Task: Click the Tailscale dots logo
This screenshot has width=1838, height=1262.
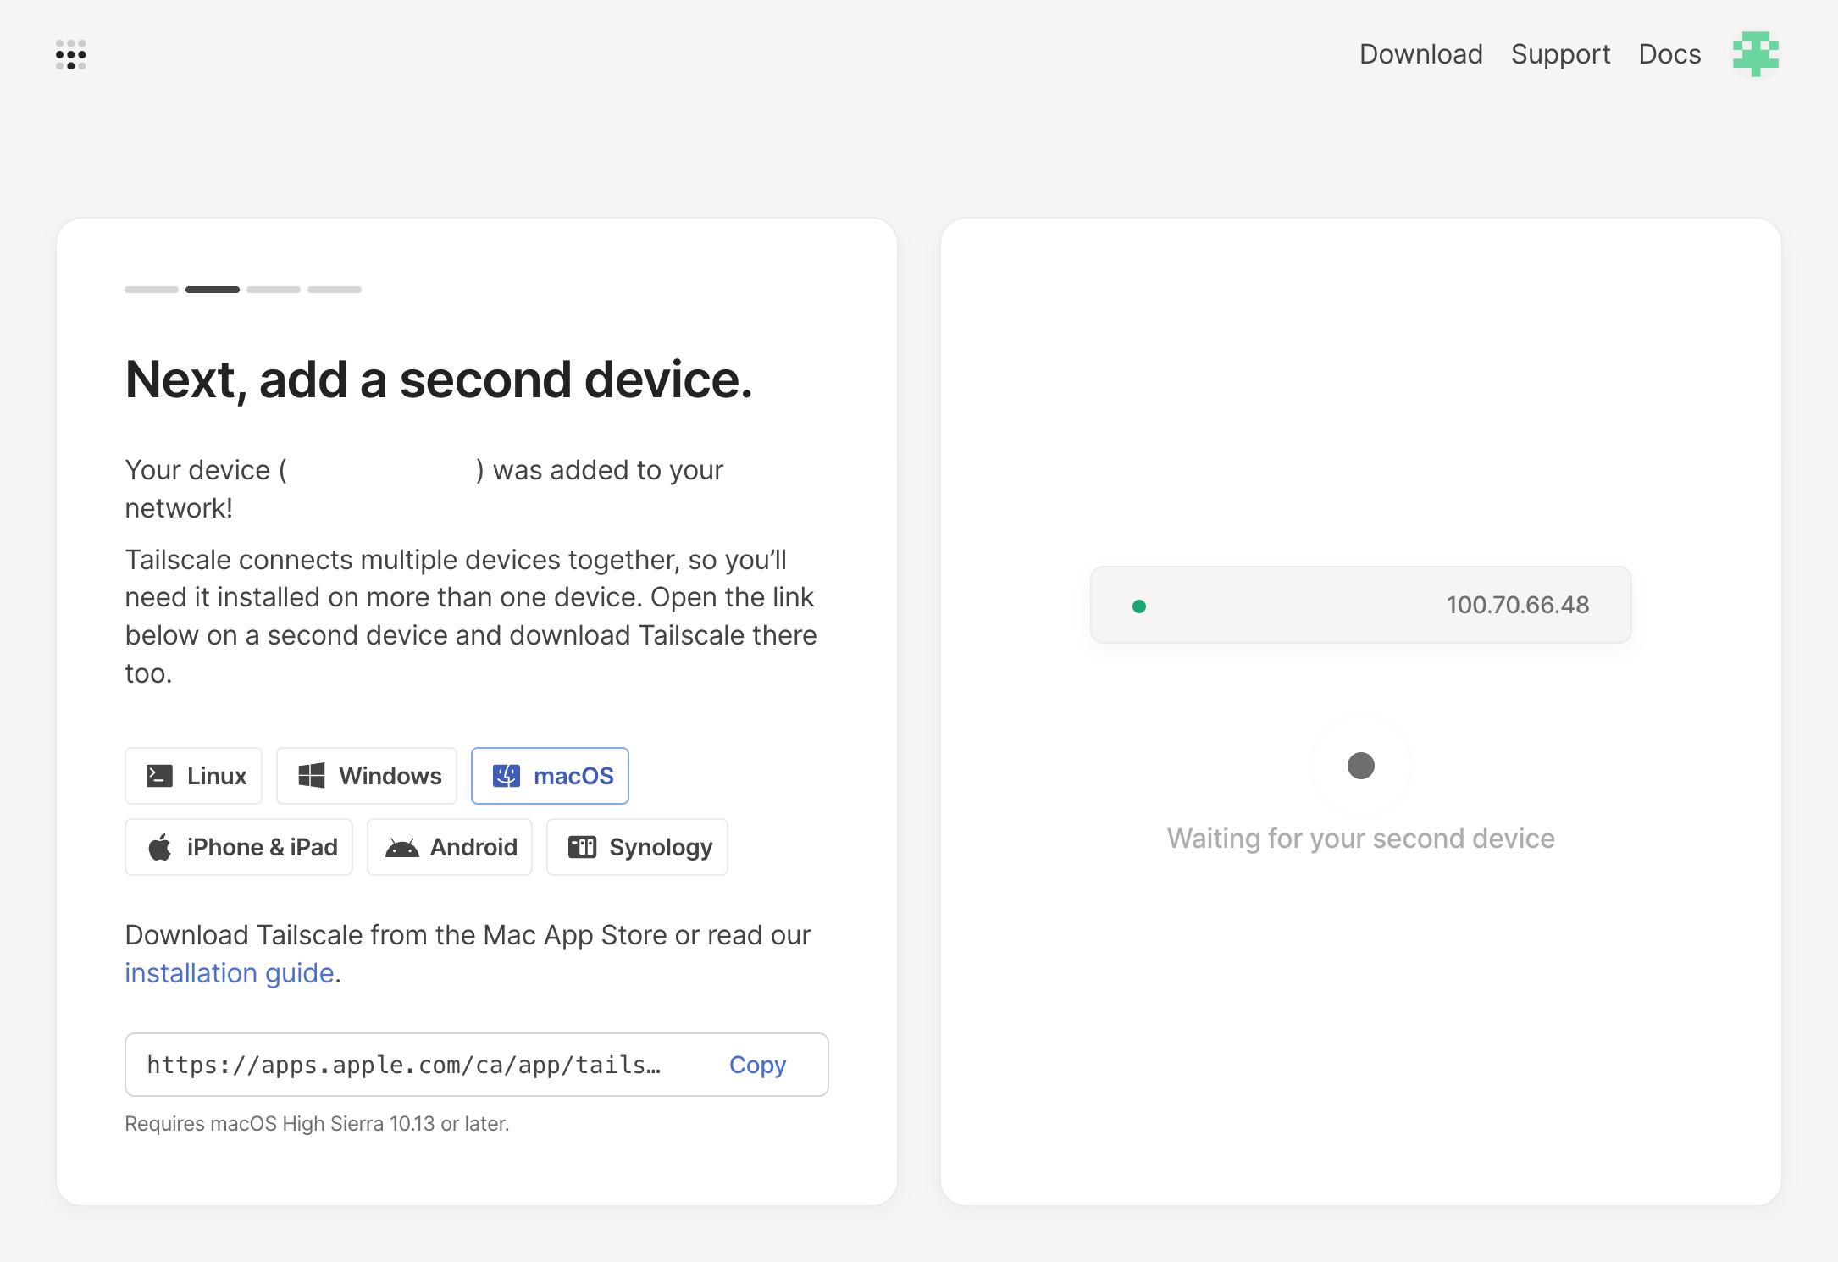Action: coord(71,55)
